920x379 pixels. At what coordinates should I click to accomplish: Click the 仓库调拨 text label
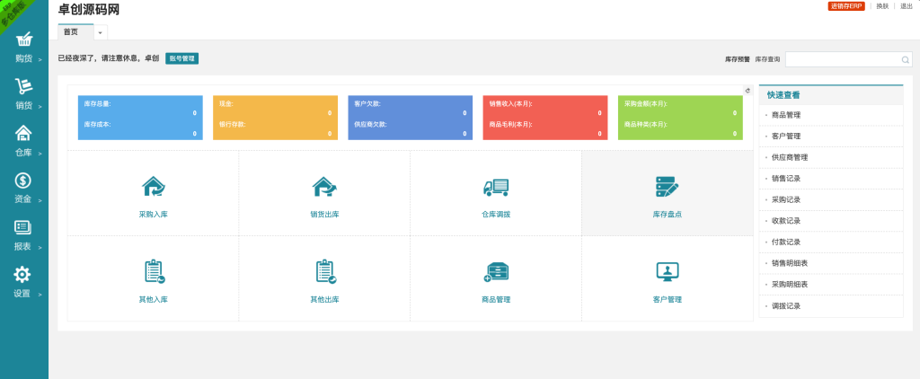pyautogui.click(x=496, y=215)
